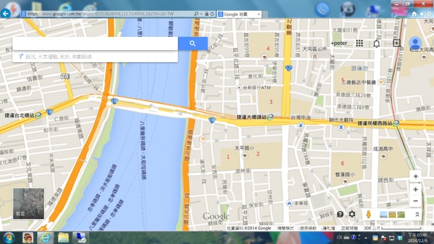Viewport: 434px width, 244px height.
Task: Open browser Home page icon
Action: click(414, 14)
